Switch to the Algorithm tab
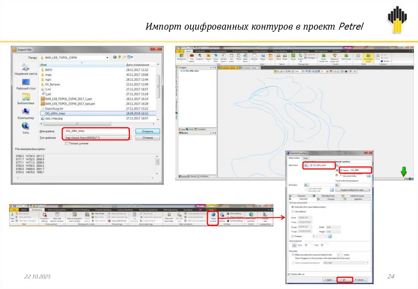Screen dimensions: 418x289 [358, 199]
